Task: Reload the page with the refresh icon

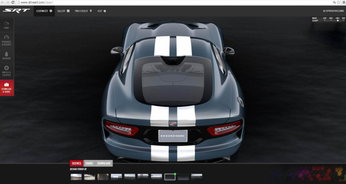Action: [x=13, y=2]
